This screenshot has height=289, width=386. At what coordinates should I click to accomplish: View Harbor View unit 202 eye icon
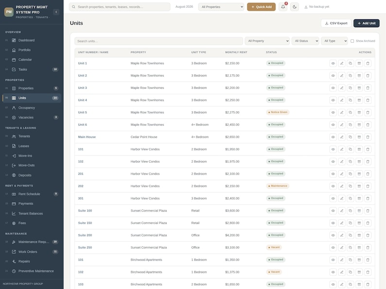pos(333,186)
